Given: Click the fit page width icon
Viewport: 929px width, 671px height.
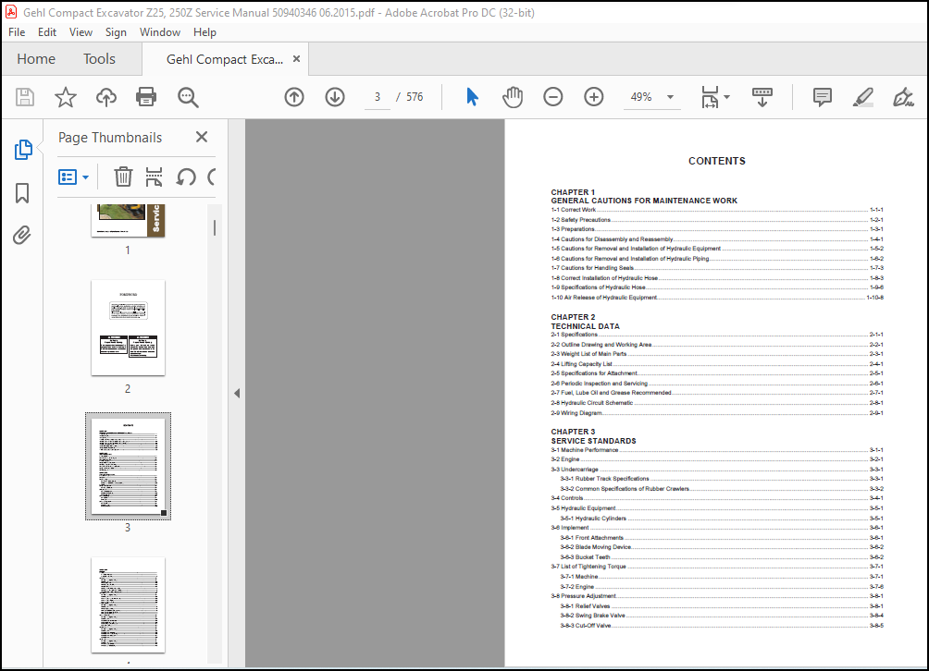Looking at the screenshot, I should tap(710, 97).
